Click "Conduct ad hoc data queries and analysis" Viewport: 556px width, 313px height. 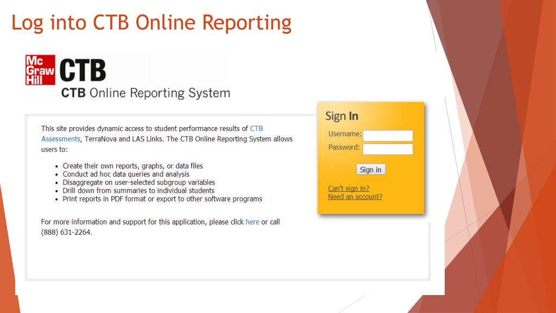(126, 174)
